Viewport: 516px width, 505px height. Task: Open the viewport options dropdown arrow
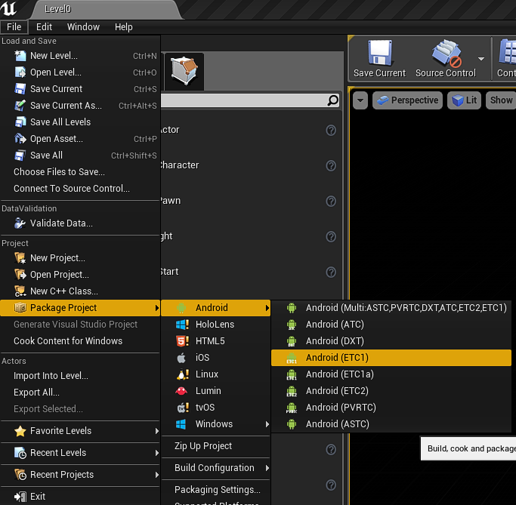click(x=360, y=100)
